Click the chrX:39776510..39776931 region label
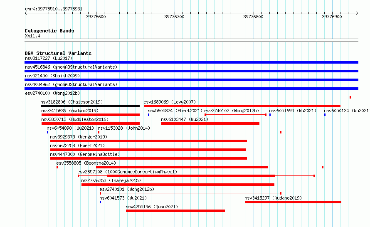Viewport: 370px width, 227px height. pos(54,9)
